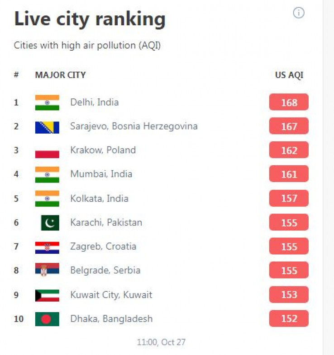The image size is (334, 355).
Task: Click the 162 AQI badge for Krakow
Action: pos(289,150)
